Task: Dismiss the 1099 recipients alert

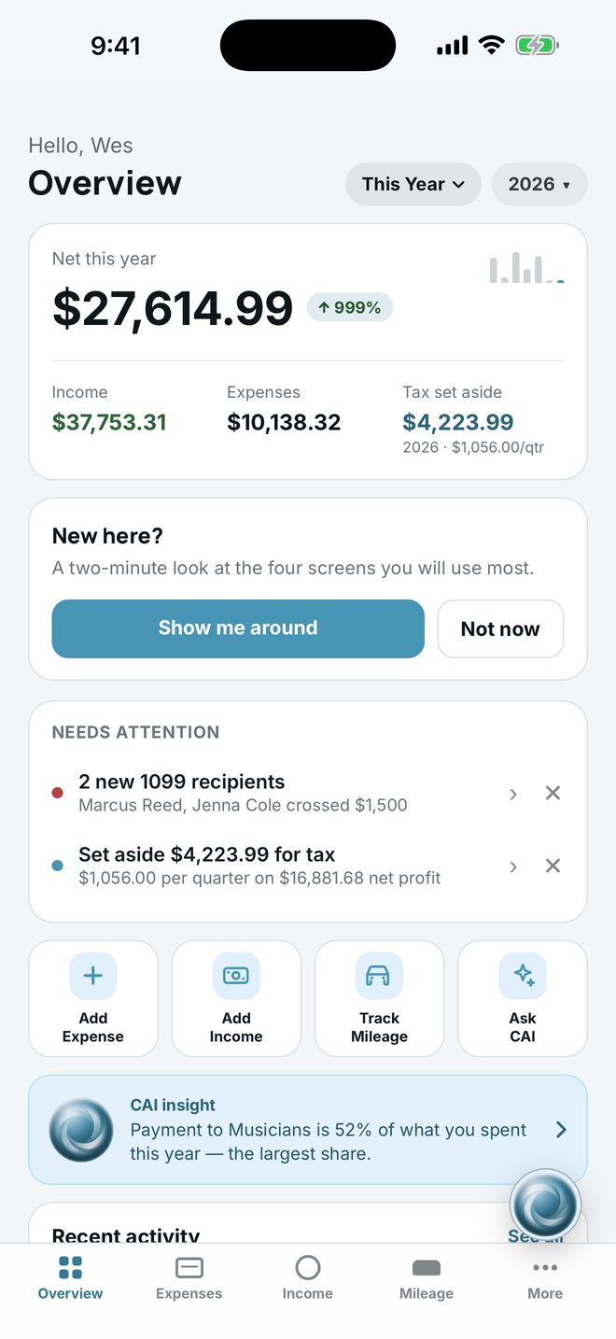Action: pyautogui.click(x=553, y=793)
